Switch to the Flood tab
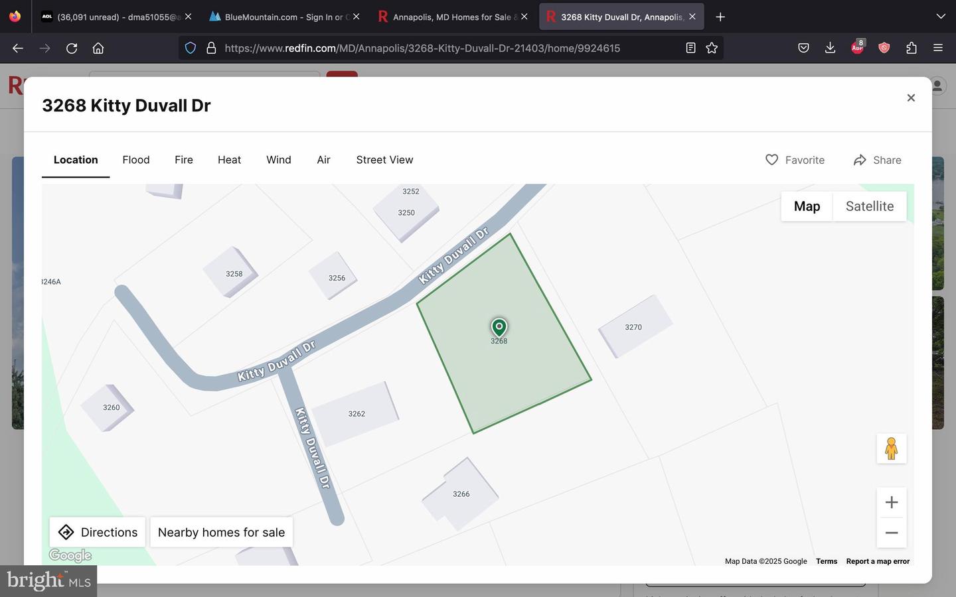The width and height of the screenshot is (956, 597). click(136, 160)
